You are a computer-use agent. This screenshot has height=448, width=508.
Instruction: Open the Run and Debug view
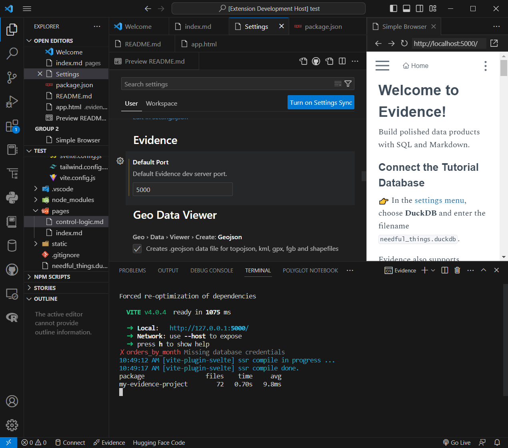tap(12, 101)
